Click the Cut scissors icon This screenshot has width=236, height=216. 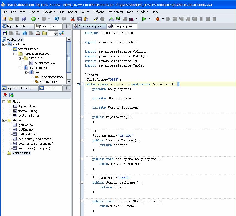tap(73, 19)
